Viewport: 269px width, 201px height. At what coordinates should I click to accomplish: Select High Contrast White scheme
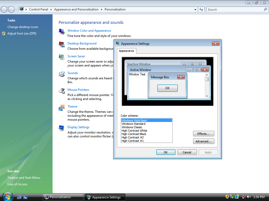click(147, 131)
